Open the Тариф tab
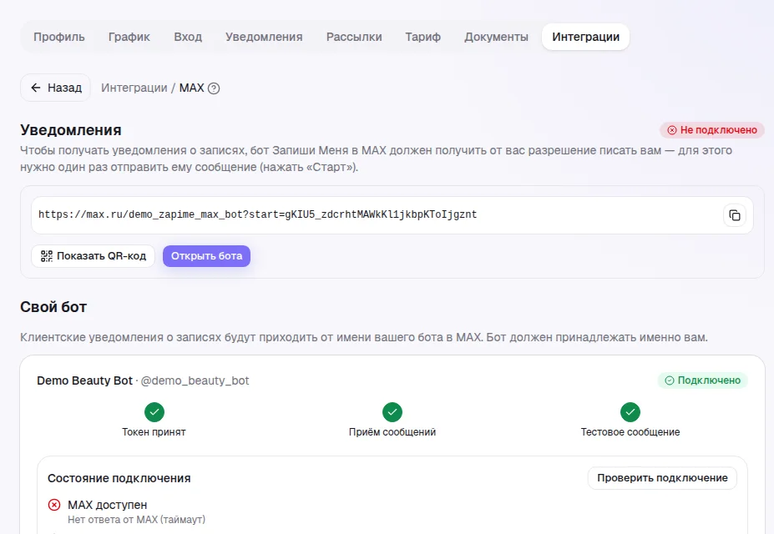This screenshot has width=774, height=534. click(x=423, y=37)
